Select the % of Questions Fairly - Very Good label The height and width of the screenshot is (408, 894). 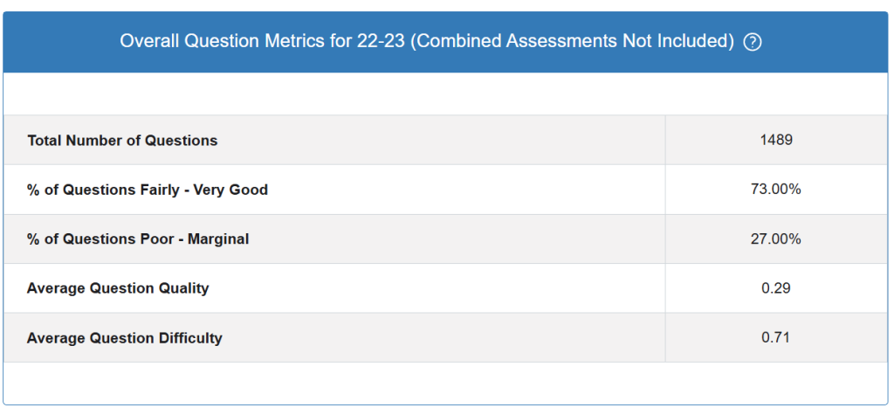click(x=147, y=190)
